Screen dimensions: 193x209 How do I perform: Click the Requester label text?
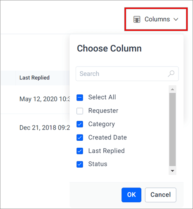click(103, 111)
